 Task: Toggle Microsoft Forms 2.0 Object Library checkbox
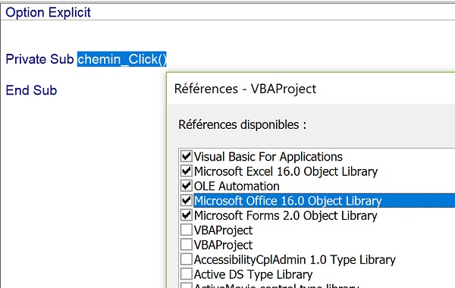186,215
